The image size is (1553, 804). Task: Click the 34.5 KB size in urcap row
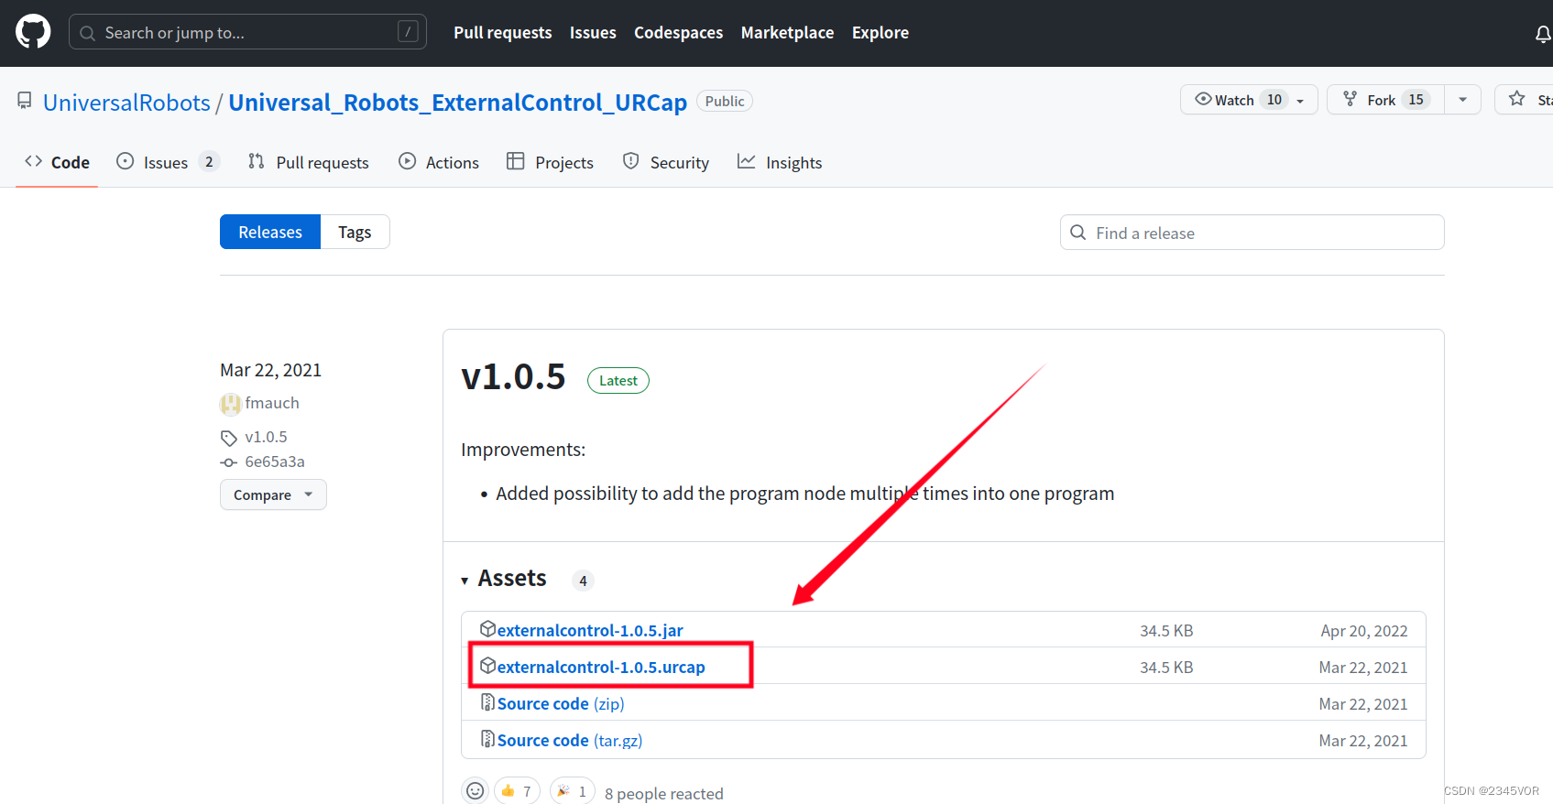1166,667
